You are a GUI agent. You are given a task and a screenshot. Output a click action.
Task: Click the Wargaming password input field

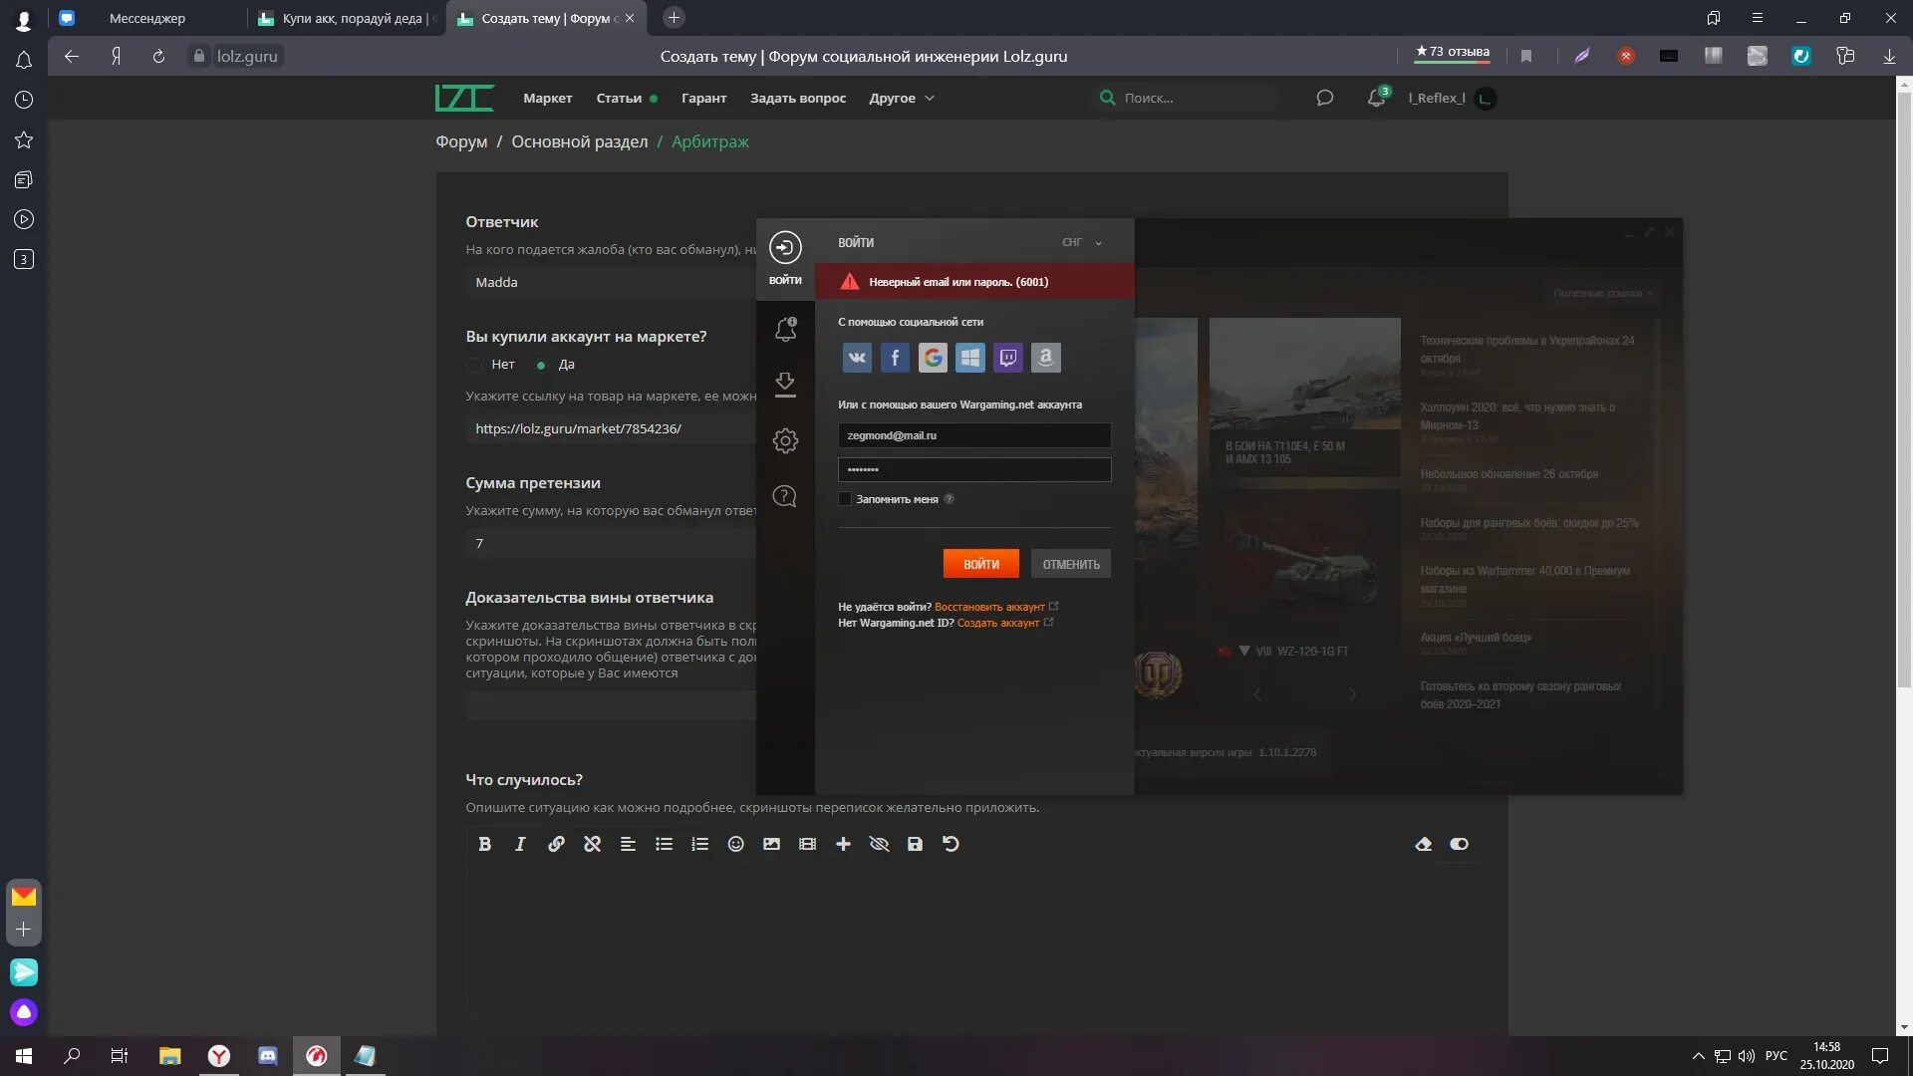[974, 469]
